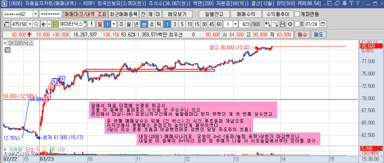The height and width of the screenshot is (163, 384).
Task: Expand the stock code 475150 dropdown
Action: click(x=30, y=24)
